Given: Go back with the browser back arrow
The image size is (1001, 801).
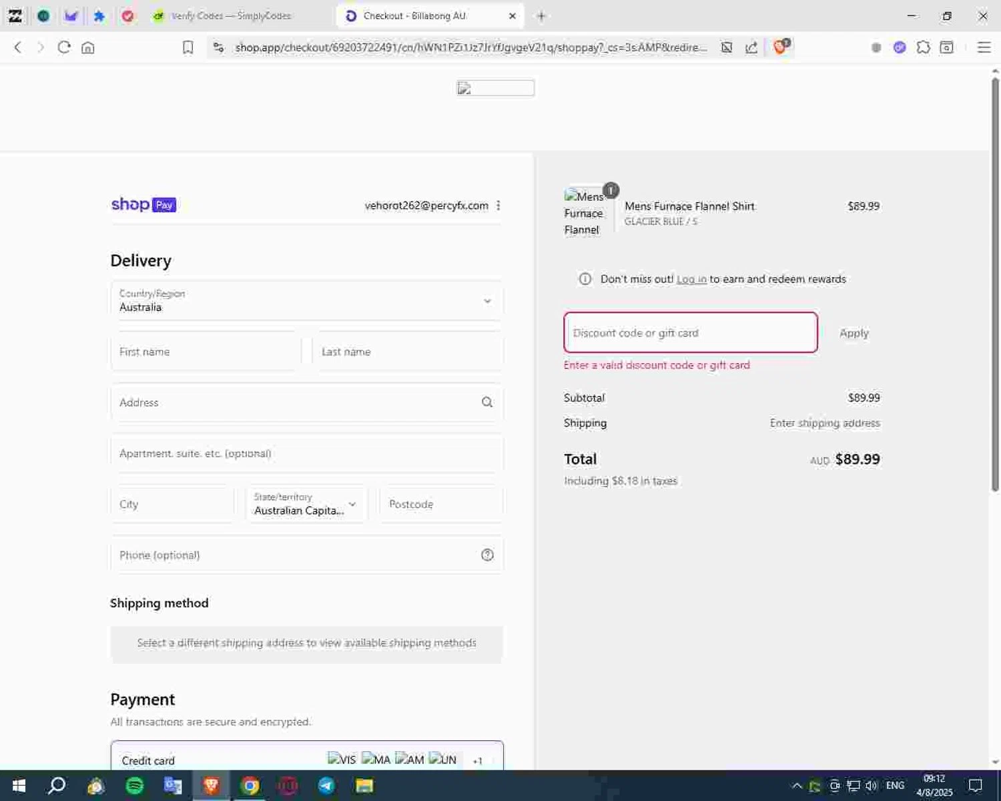Looking at the screenshot, I should point(18,47).
